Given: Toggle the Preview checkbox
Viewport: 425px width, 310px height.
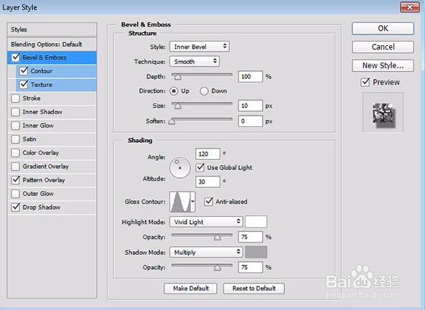Looking at the screenshot, I should point(365,82).
